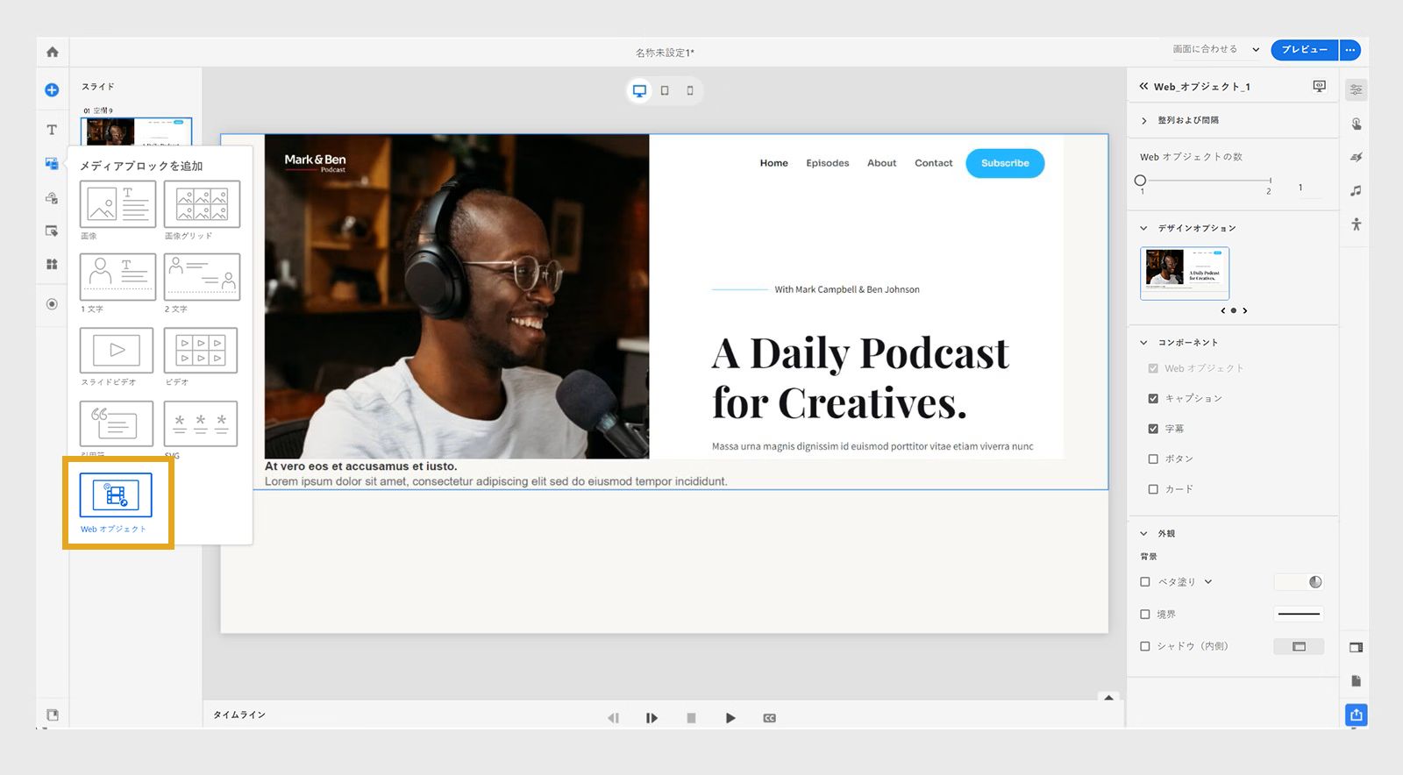
Task: Collapse the 外観 section
Action: tap(1143, 533)
